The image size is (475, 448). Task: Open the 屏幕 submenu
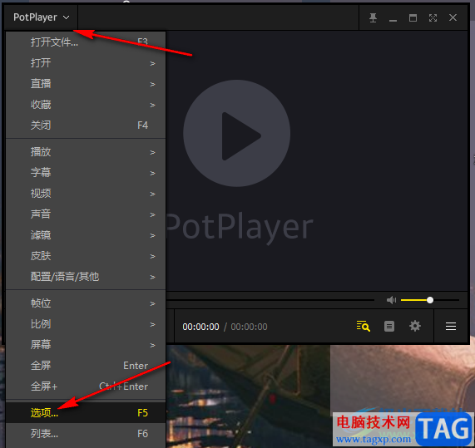86,344
